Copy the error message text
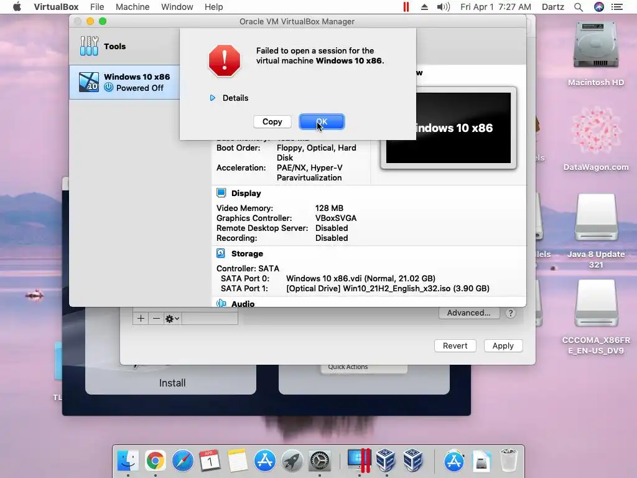 click(272, 121)
